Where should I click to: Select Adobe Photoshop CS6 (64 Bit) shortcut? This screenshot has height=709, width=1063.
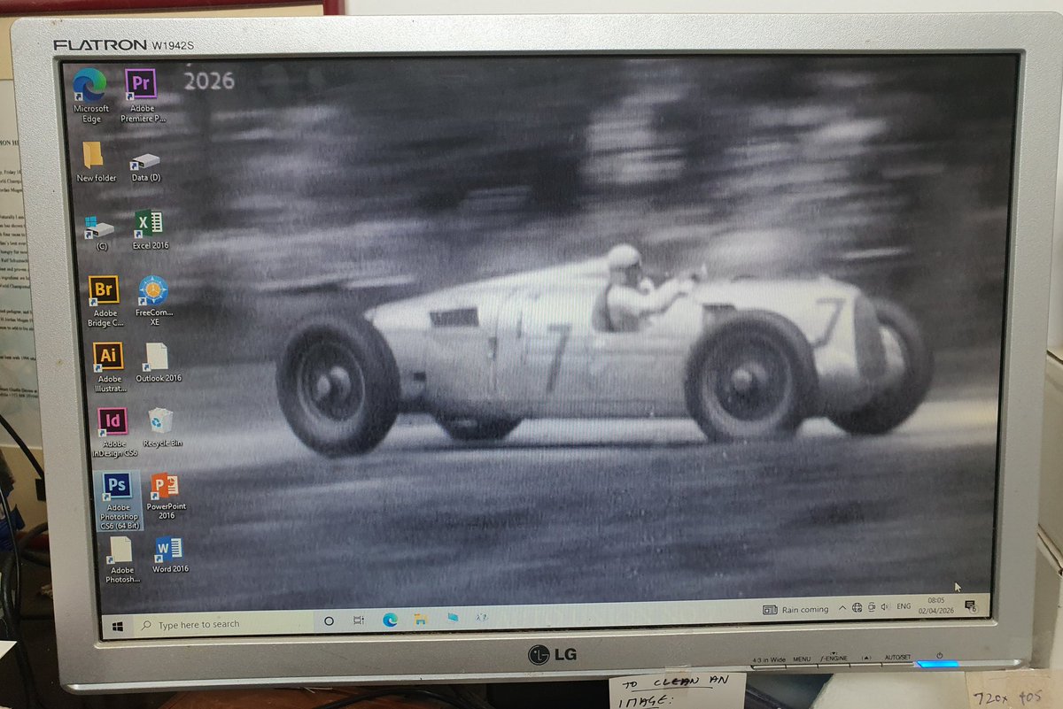(x=117, y=500)
